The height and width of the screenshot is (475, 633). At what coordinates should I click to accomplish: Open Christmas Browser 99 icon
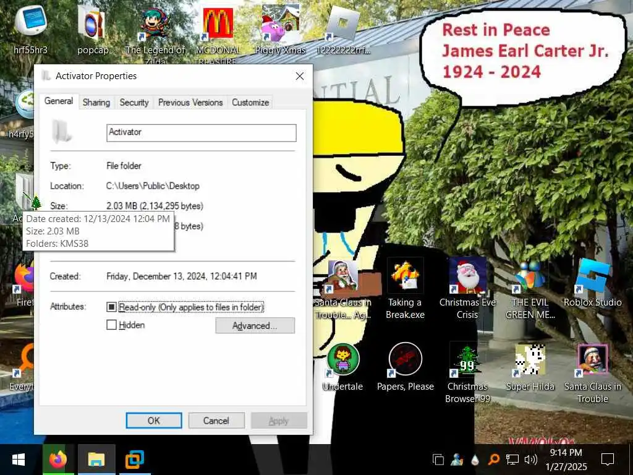click(467, 373)
